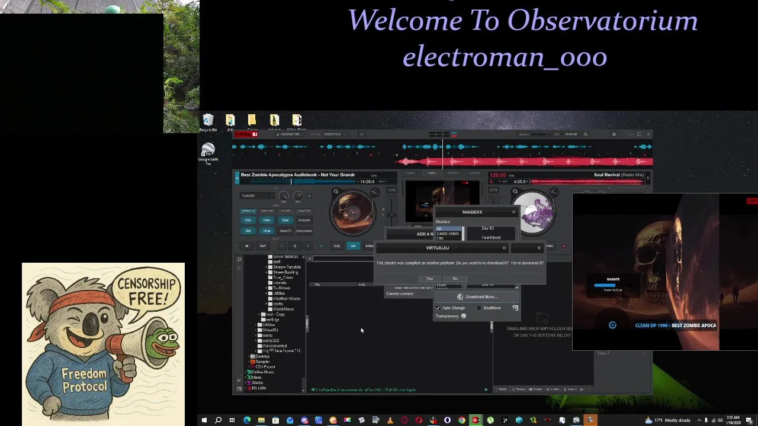Click the video preview thumbnail in mixer
Screen dimensions: 758x426
[x=442, y=202]
